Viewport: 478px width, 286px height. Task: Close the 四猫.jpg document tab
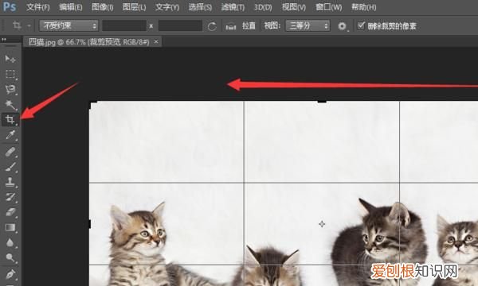(x=156, y=41)
